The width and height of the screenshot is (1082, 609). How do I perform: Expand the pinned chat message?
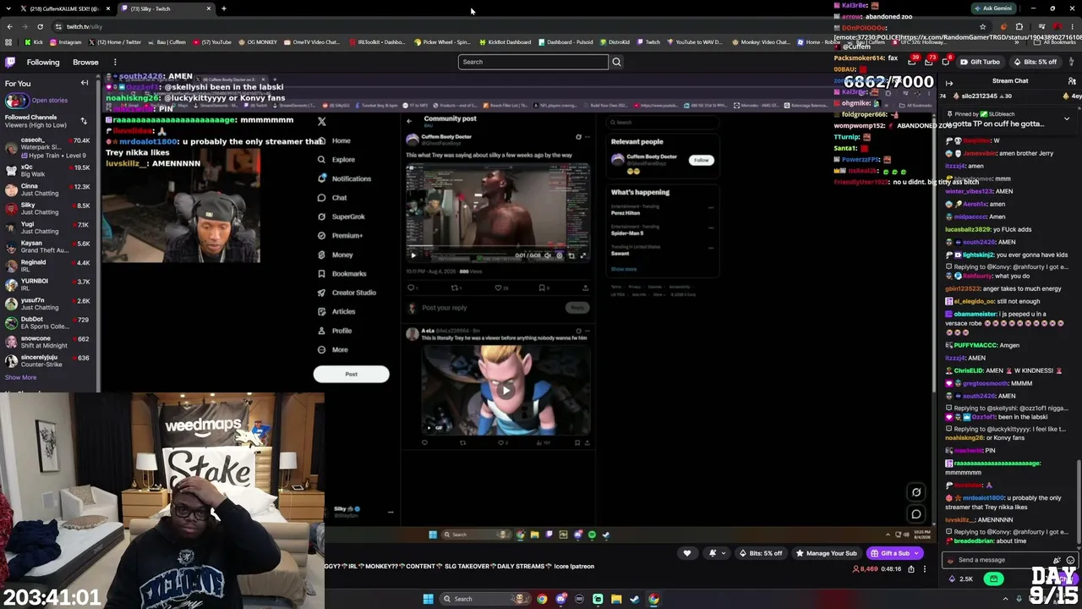coord(1067,118)
